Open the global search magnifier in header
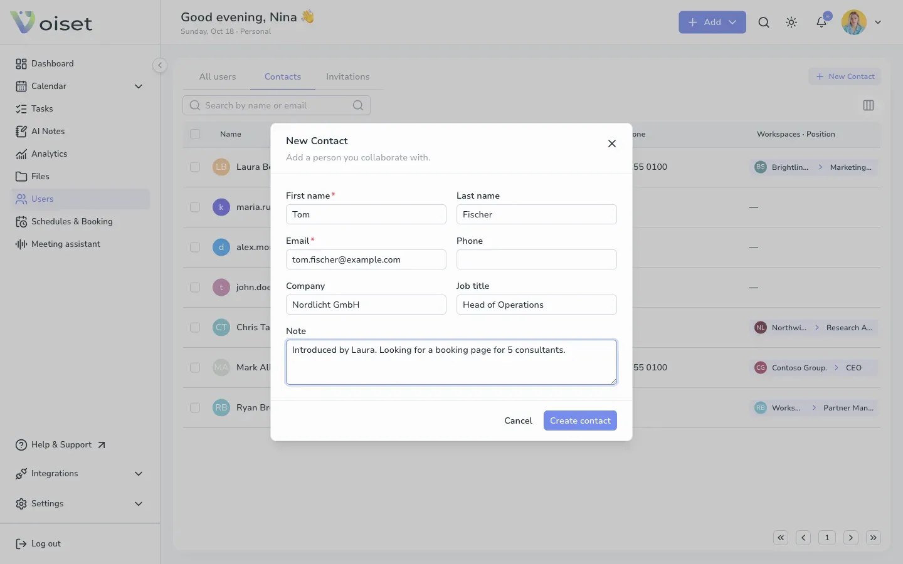This screenshot has height=564, width=903. tap(763, 22)
